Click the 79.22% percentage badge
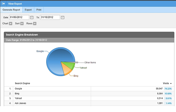 click(168, 89)
